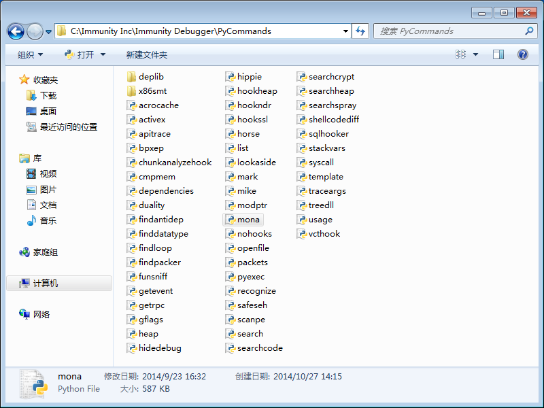Expand the 打开 dropdown arrow
This screenshot has height=408, width=544.
pyautogui.click(x=103, y=55)
